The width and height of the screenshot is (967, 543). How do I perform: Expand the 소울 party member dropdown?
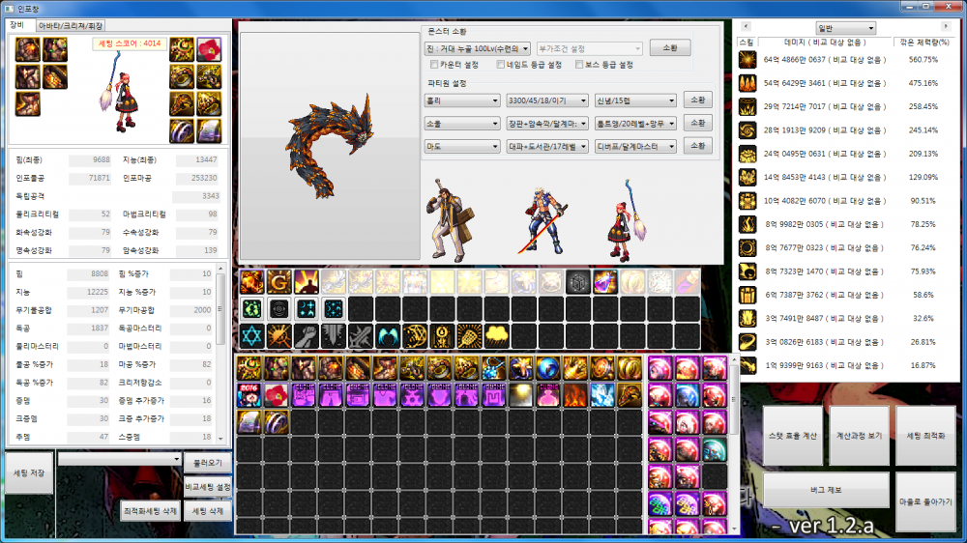point(462,124)
